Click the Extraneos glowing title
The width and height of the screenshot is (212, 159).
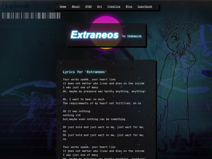point(95,35)
